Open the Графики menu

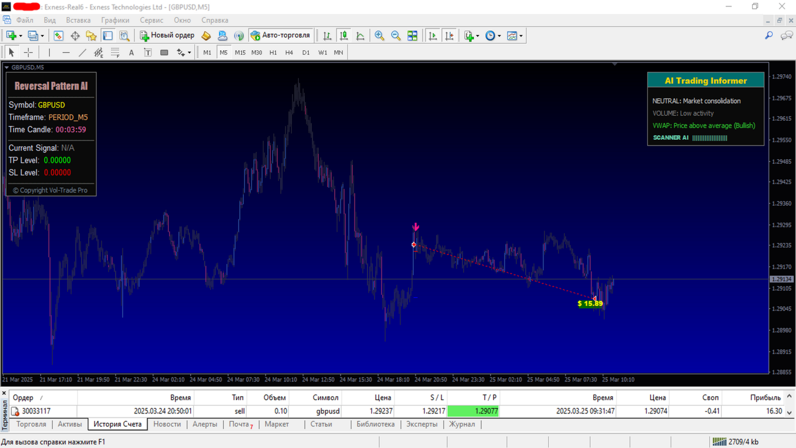coord(115,20)
